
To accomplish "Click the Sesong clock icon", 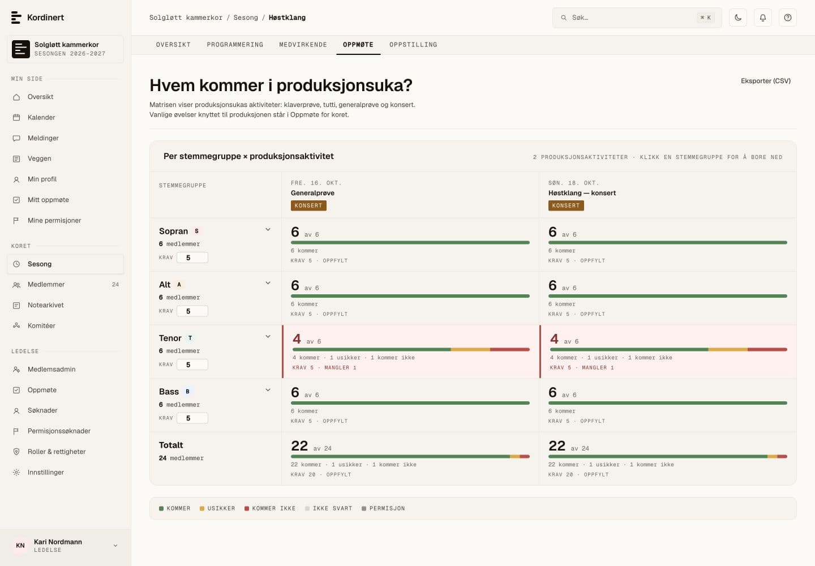I will click(x=16, y=264).
